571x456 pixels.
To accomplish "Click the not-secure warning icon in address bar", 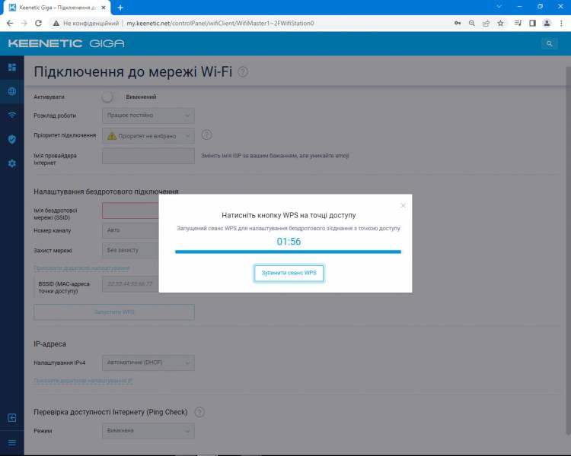I will point(56,24).
